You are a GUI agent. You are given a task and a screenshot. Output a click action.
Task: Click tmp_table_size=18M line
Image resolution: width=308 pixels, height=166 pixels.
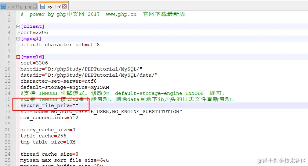[x=48, y=142]
